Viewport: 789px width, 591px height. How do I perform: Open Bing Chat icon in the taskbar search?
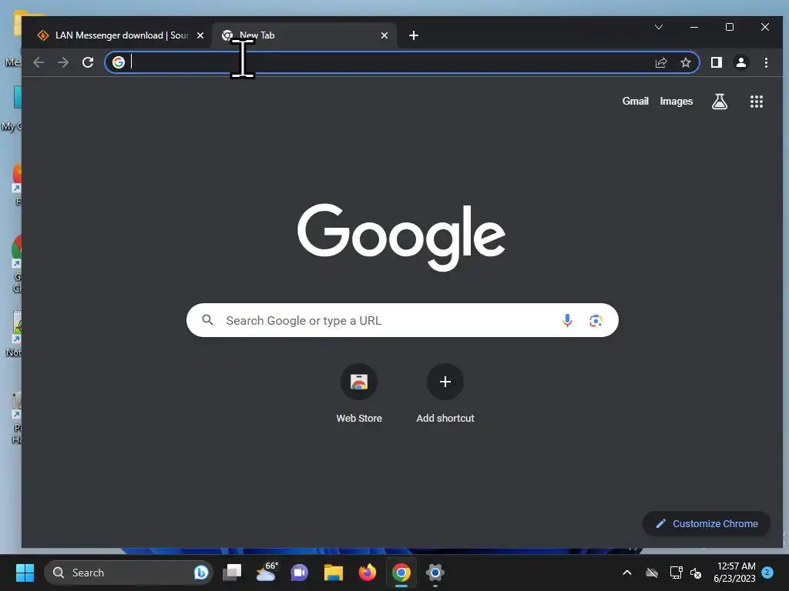click(201, 573)
